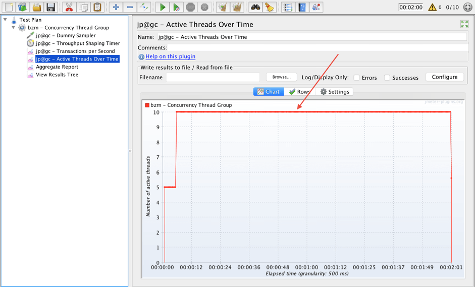Collapse the Test Plan tree node
The image size is (475, 287).
point(5,19)
